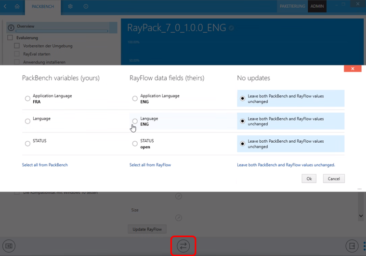Toggle the bottom-left sidebar panel icon
The image size is (366, 256).
tap(9, 246)
